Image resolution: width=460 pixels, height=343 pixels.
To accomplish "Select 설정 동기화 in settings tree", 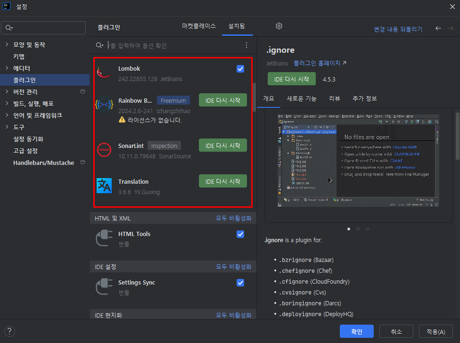I will [x=28, y=139].
